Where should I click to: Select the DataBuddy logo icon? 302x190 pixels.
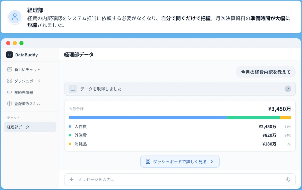click(9, 55)
